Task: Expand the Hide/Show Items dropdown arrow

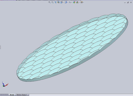Action: 72,2
